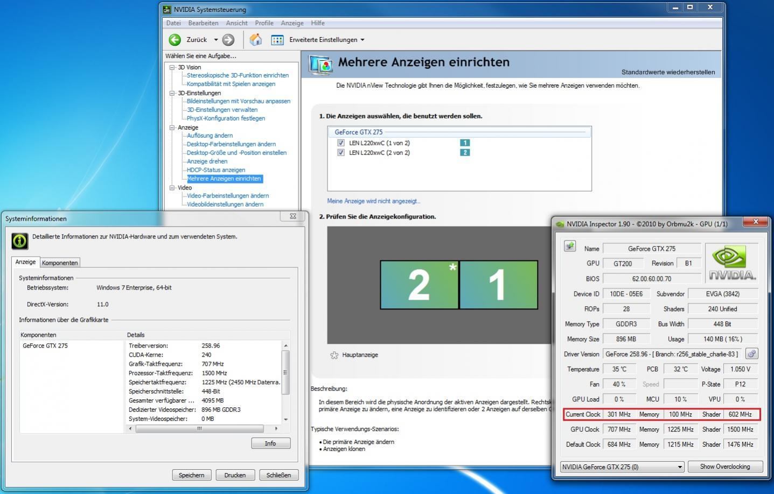Click the forward navigation arrow
This screenshot has width=774, height=494.
coord(228,40)
